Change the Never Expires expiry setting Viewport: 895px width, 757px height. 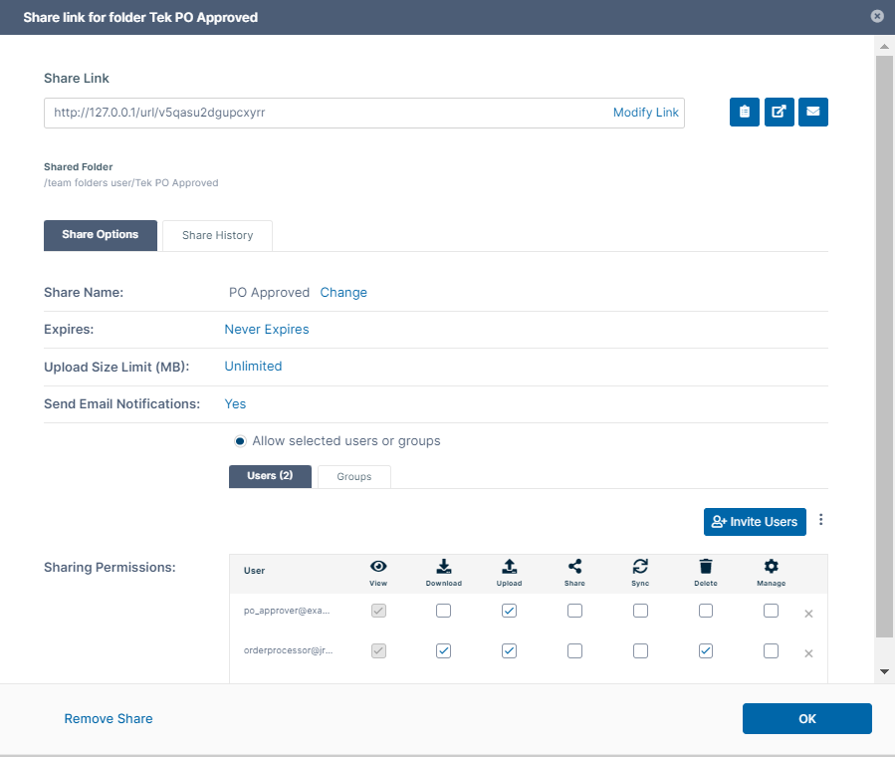click(x=267, y=330)
